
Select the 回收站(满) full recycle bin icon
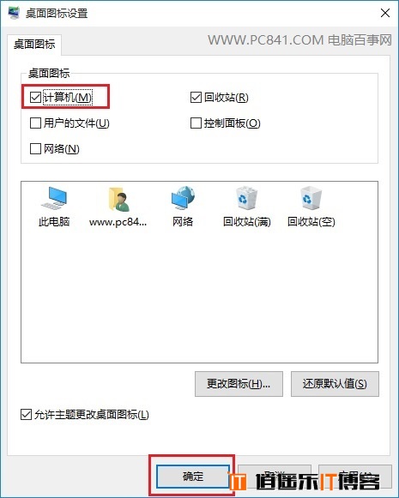(x=247, y=207)
